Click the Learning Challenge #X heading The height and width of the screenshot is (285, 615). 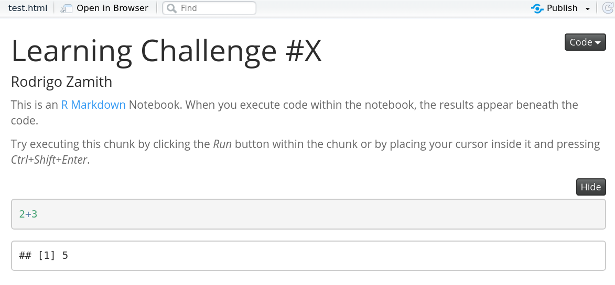pos(166,51)
